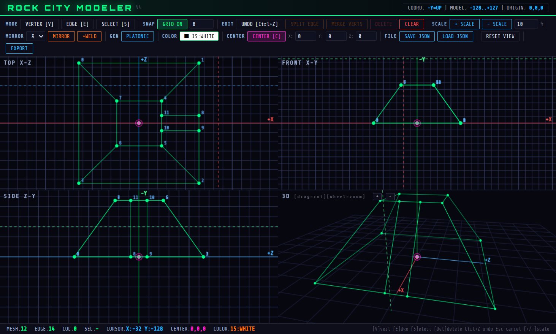
Task: Toggle the Grid On snap button
Action: 172,24
